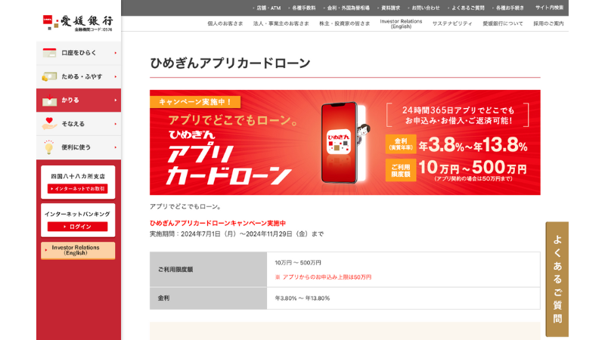Open よくあるご質問 top bar link
The image size is (605, 340).
[x=467, y=8]
